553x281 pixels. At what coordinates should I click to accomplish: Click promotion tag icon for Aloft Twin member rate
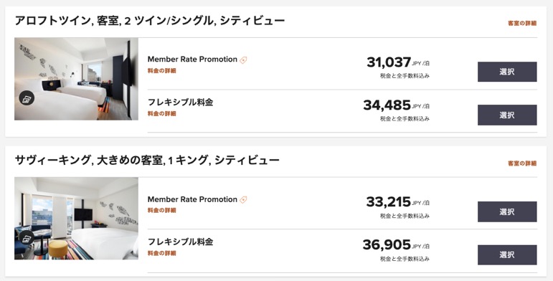[x=243, y=60]
